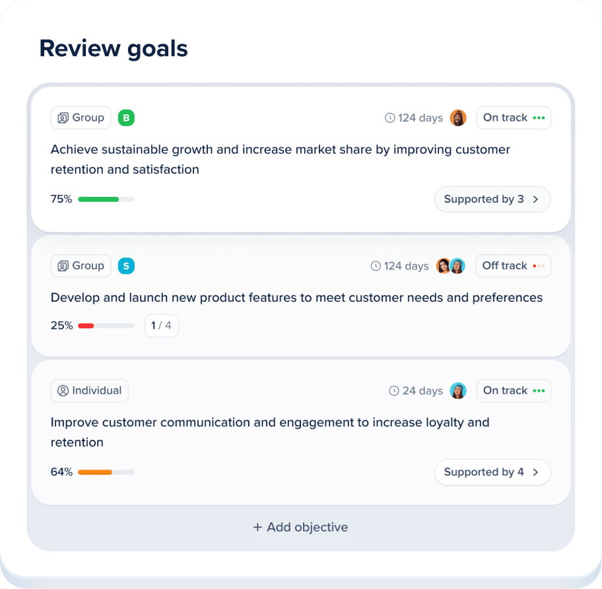This screenshot has height=589, width=602.
Task: Click the Add objective button
Action: [300, 527]
